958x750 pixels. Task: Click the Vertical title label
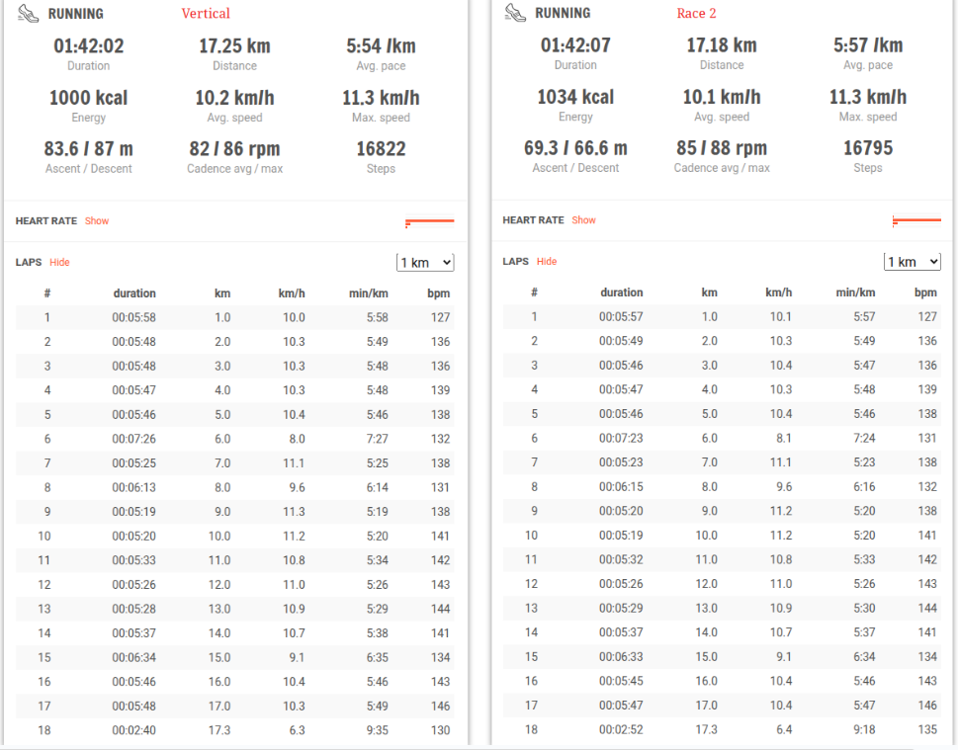206,14
